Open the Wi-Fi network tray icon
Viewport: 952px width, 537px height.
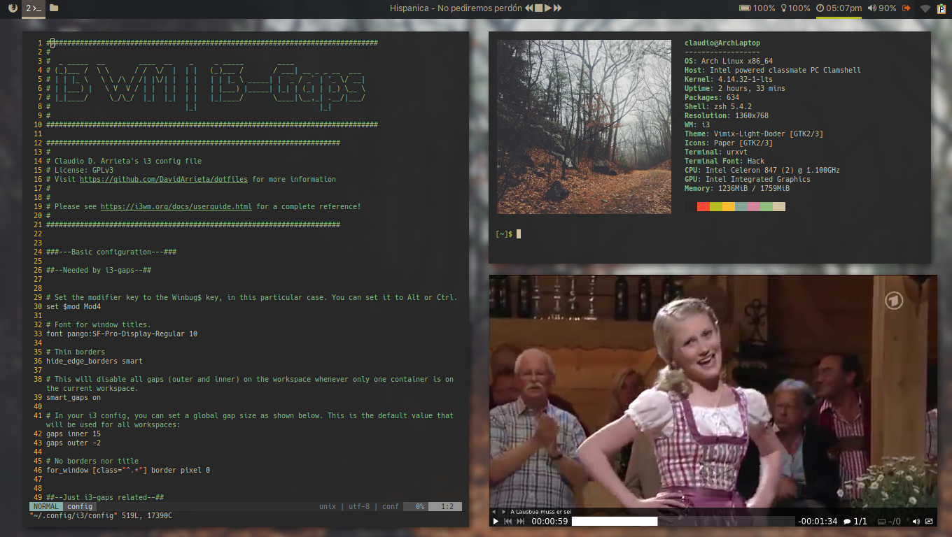point(925,8)
